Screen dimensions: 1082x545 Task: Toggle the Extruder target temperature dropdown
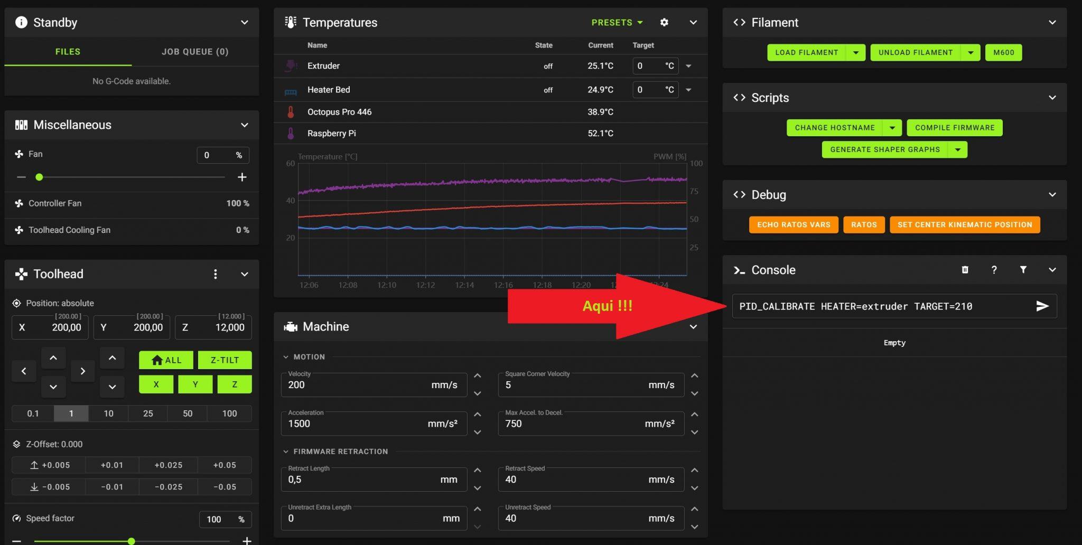coord(688,65)
